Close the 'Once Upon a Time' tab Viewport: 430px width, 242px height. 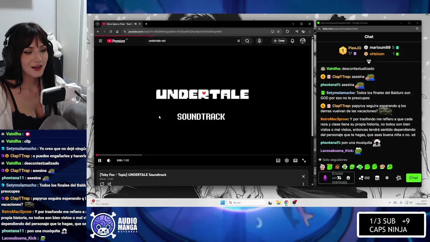point(140,24)
